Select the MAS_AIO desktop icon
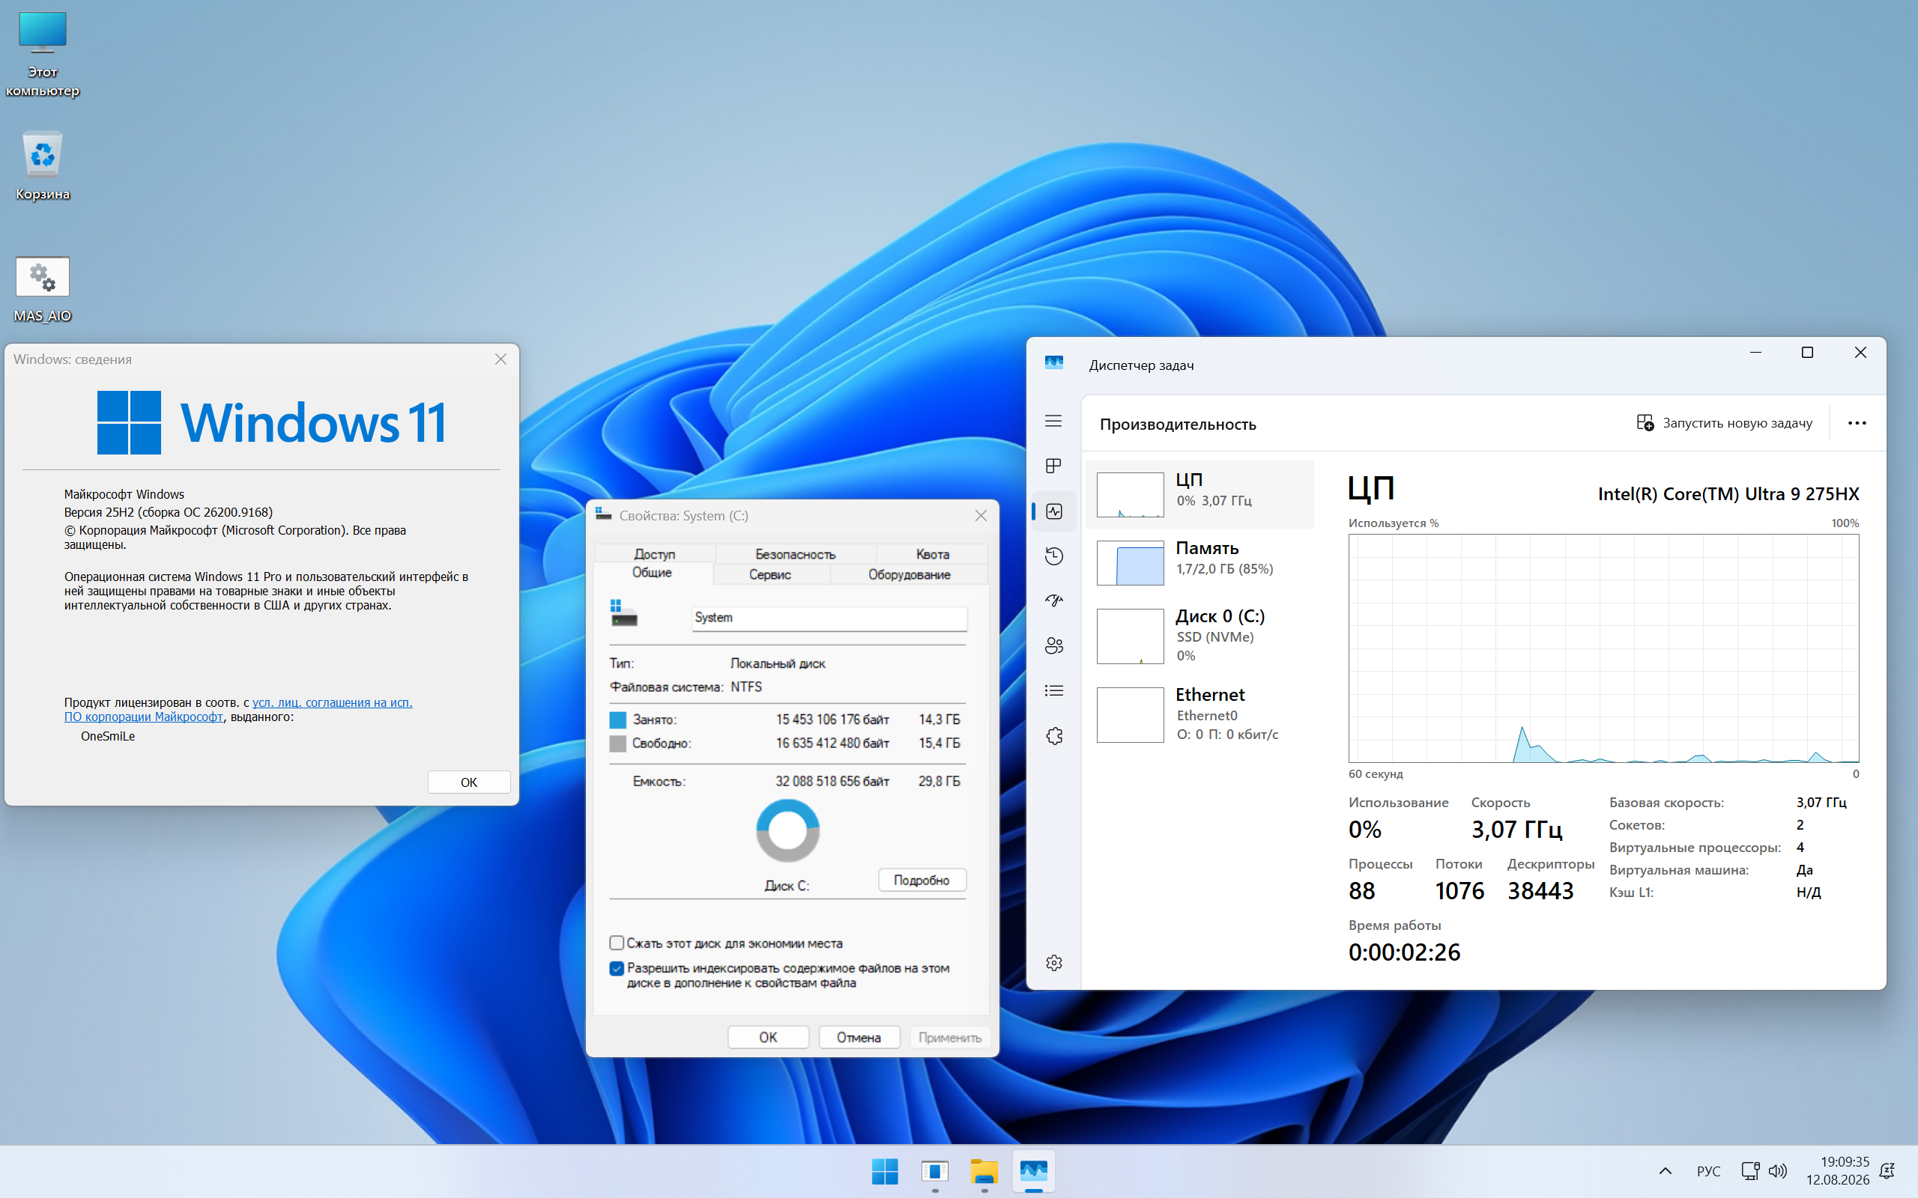 click(43, 289)
